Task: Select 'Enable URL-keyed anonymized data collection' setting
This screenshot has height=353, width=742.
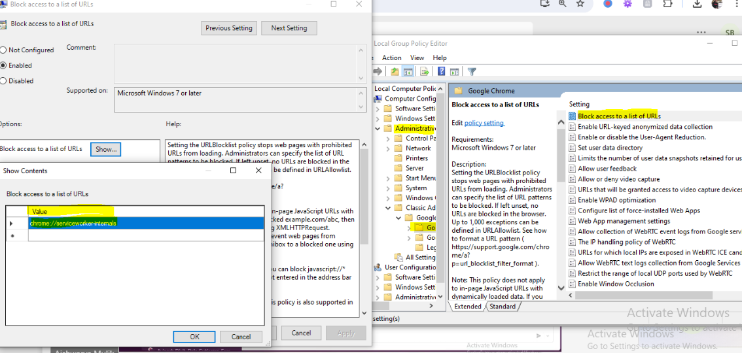Action: (x=645, y=127)
